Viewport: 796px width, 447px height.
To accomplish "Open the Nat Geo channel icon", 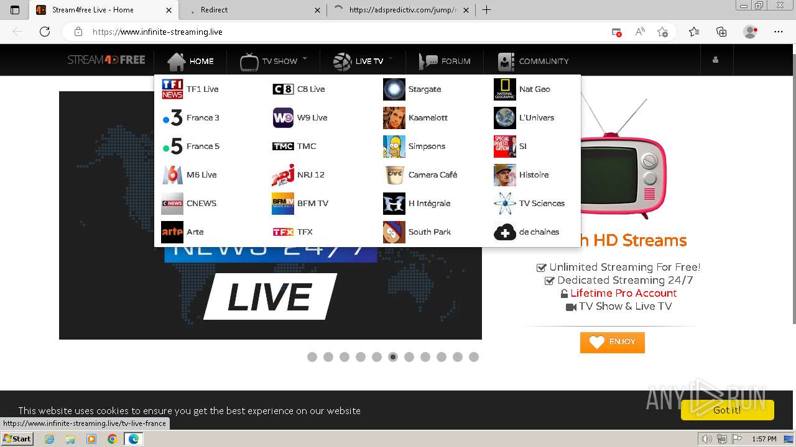I will click(x=505, y=89).
